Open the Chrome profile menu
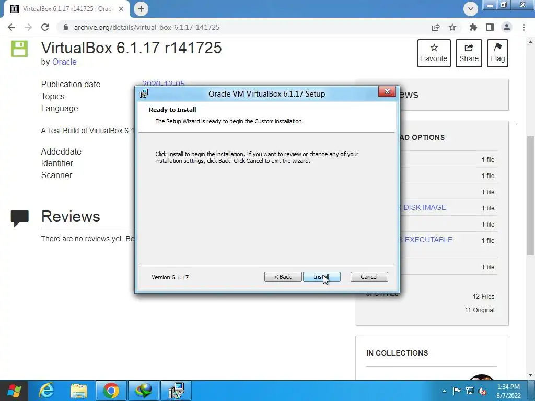535x401 pixels. coord(507,27)
